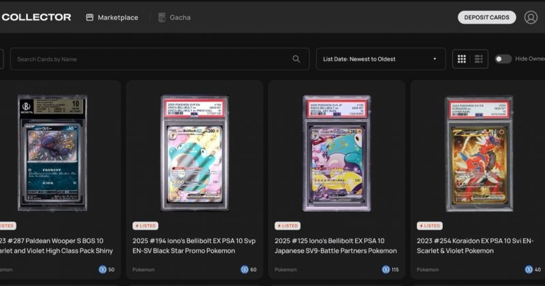Click price value 60
Viewport: 545px width, 286px height.
click(x=253, y=270)
